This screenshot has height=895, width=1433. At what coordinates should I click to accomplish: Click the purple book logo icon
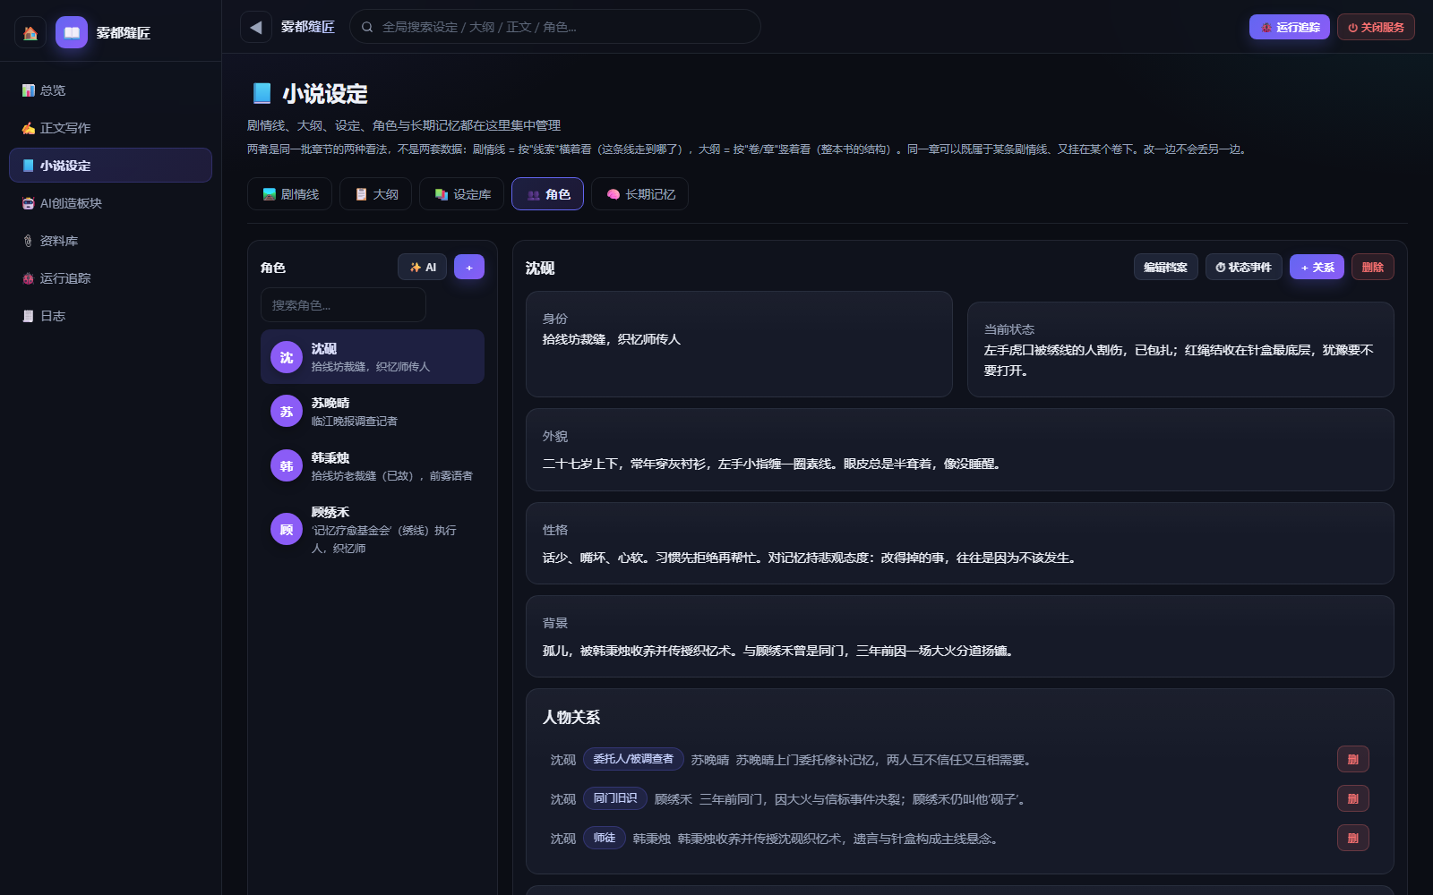point(72,33)
